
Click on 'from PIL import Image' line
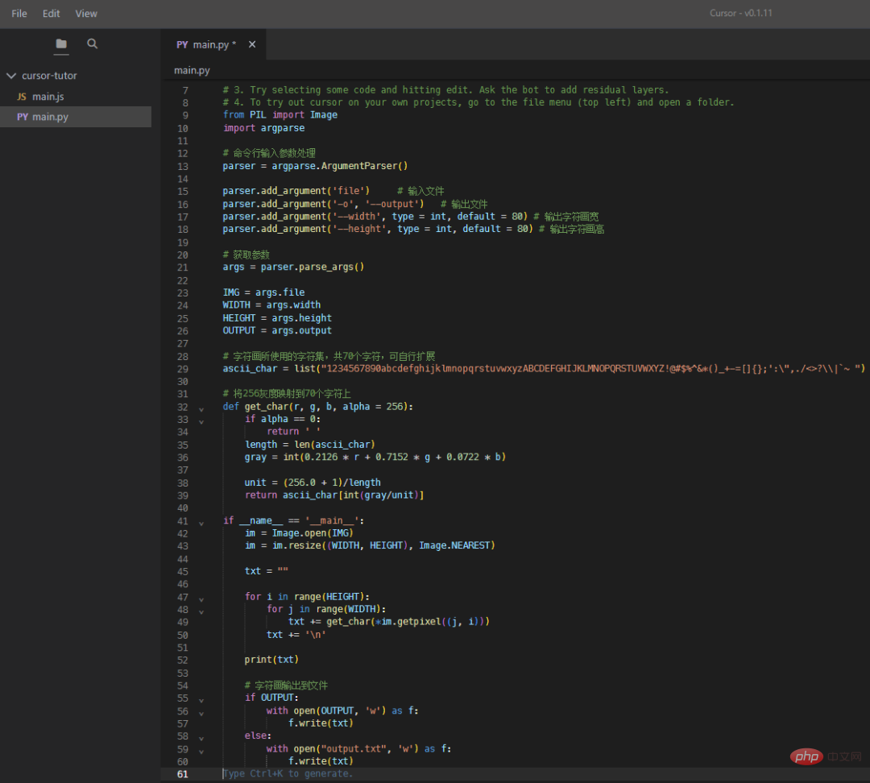point(280,115)
